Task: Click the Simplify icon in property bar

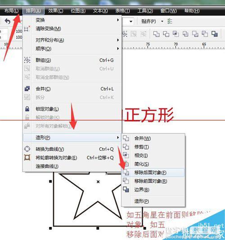Action: pyautogui.click(x=185, y=34)
